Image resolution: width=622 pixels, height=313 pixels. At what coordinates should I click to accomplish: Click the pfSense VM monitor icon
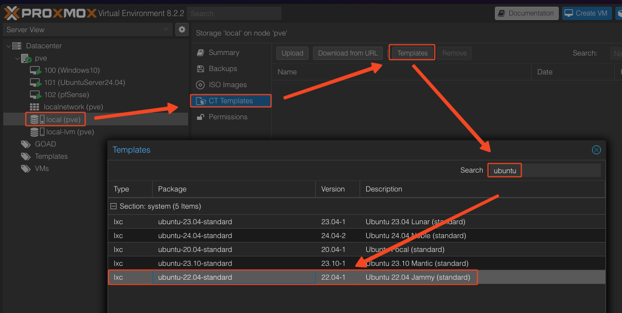click(36, 95)
